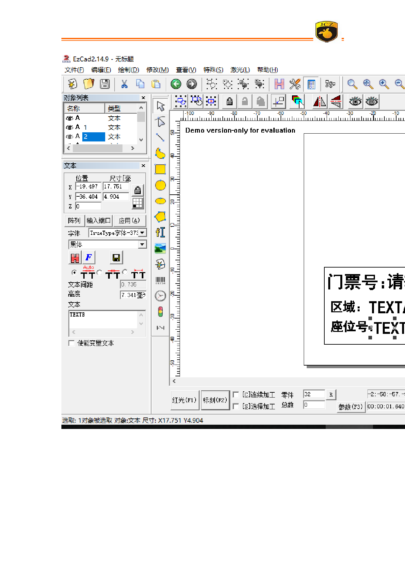
Task: Select the barcode tool
Action: 160,280
